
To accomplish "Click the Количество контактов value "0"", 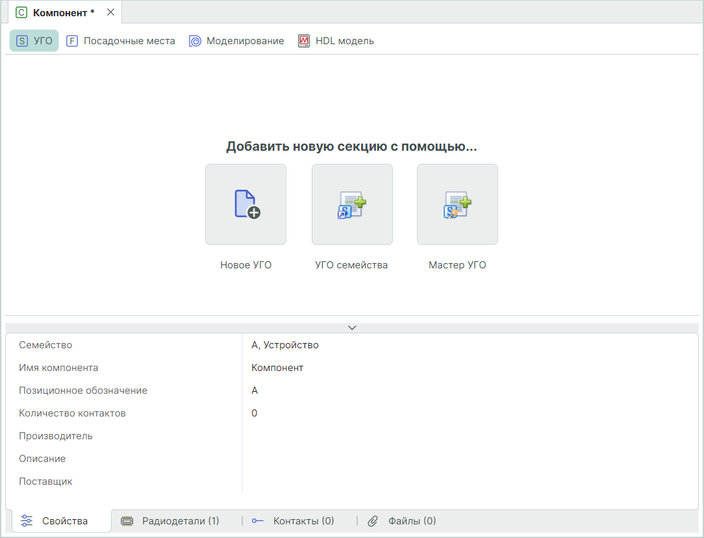I will [254, 413].
